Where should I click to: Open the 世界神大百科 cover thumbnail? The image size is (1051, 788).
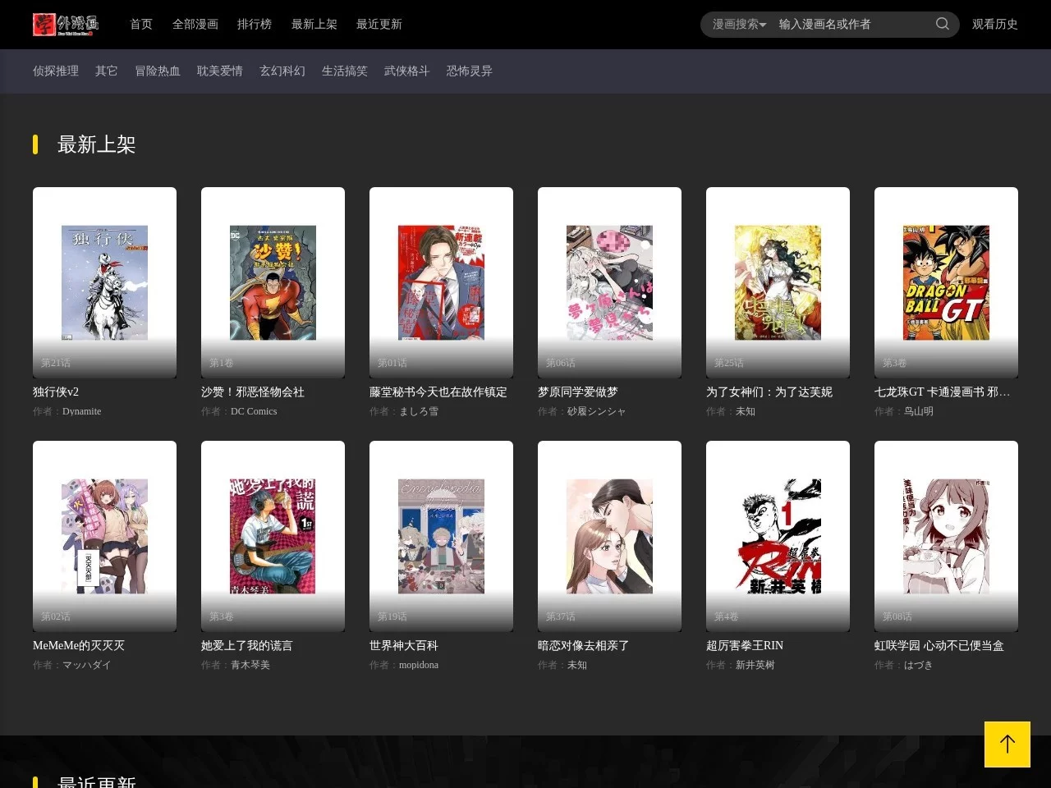tap(441, 536)
